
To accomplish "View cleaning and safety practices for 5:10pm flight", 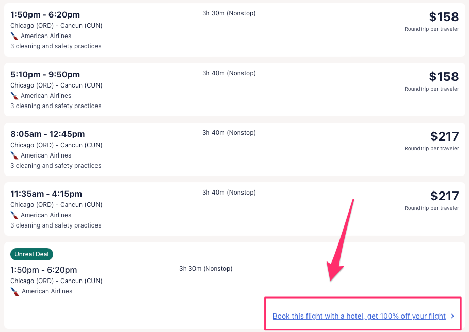I will point(56,106).
